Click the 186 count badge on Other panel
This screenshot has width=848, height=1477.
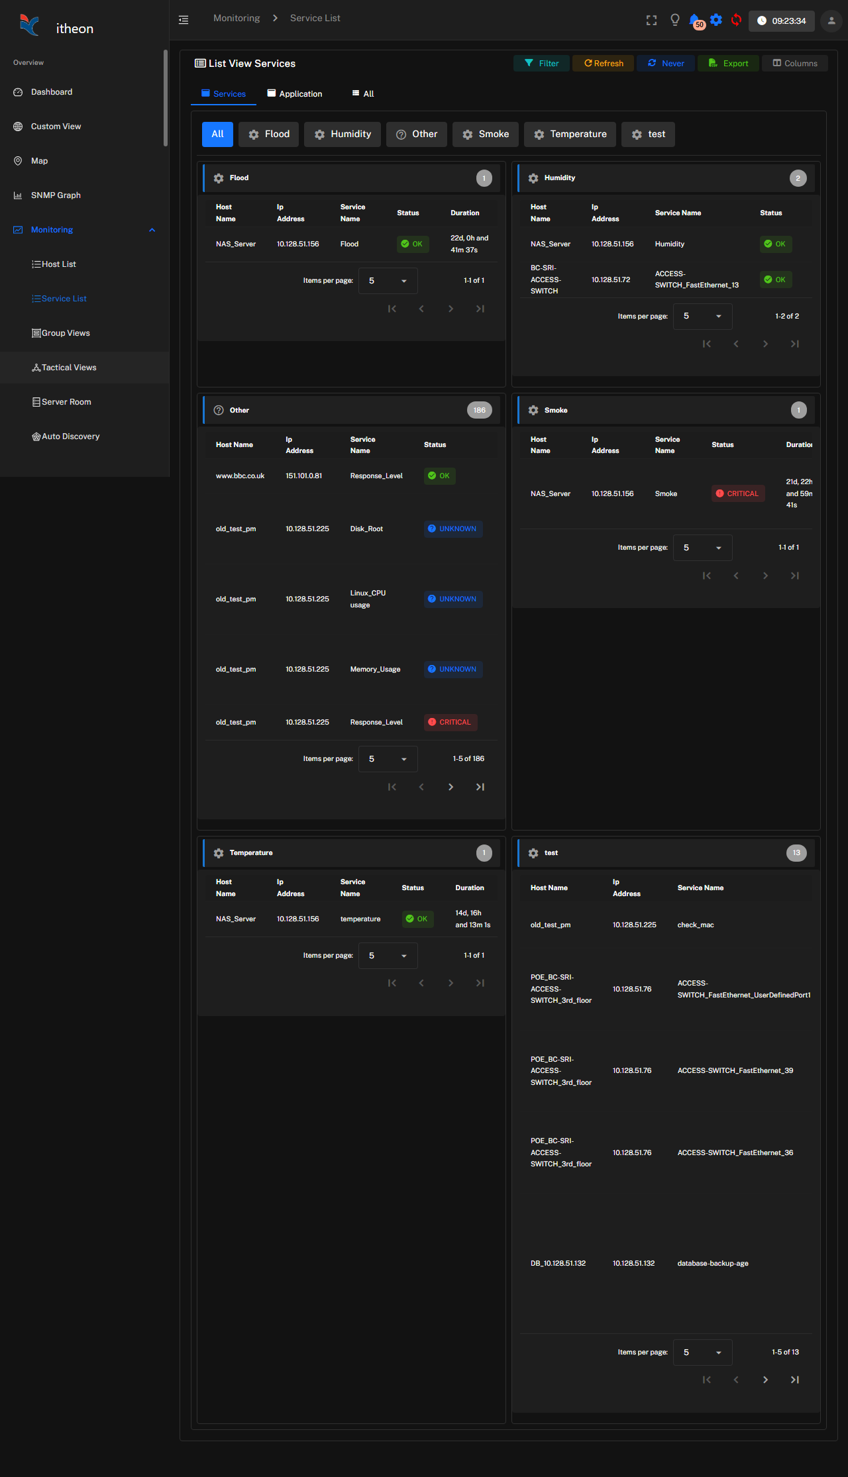(480, 410)
